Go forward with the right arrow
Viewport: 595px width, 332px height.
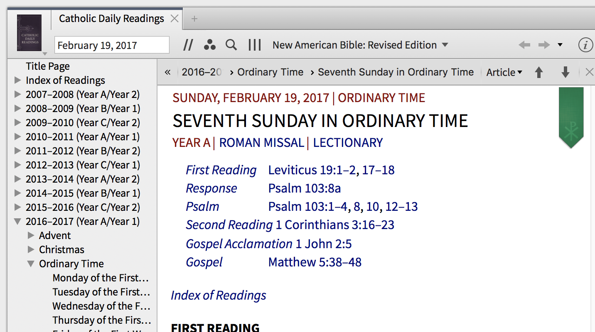coord(544,45)
